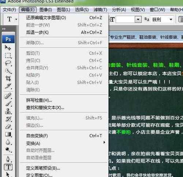Select the Gradient tool

tap(8, 134)
